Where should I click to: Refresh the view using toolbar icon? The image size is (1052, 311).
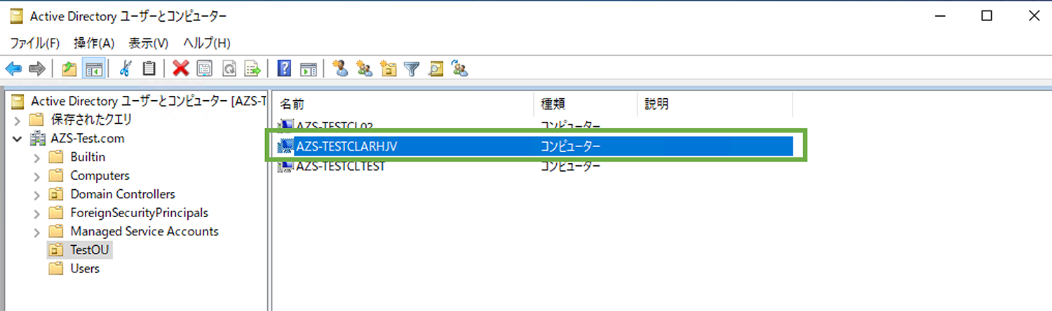[x=229, y=68]
